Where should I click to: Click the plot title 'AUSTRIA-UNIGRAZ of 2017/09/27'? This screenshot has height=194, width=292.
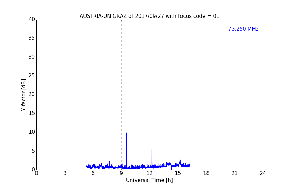[122, 16]
